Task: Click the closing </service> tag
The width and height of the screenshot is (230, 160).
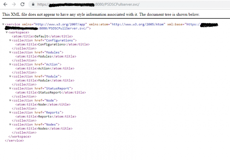Action: coord(14,140)
